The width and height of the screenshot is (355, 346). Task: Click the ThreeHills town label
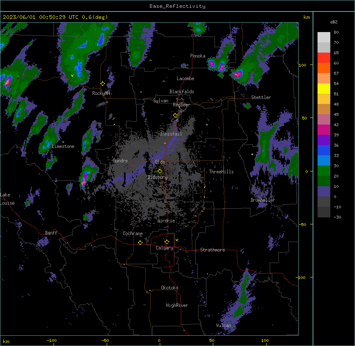[221, 172]
